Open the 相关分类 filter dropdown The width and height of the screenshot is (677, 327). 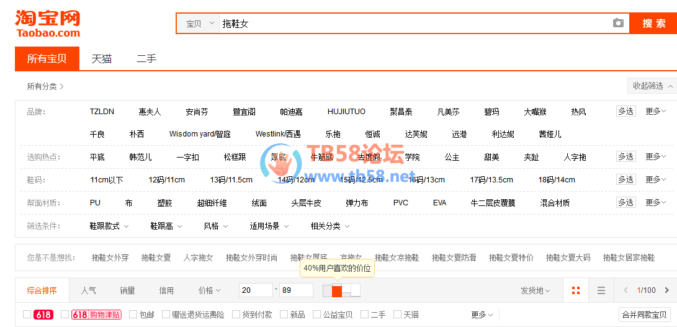pyautogui.click(x=330, y=226)
